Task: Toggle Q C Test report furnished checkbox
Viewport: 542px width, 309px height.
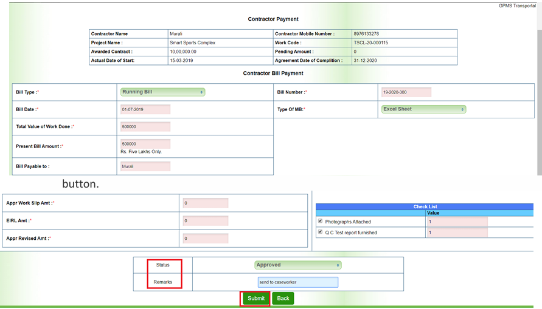Action: tap(321, 232)
